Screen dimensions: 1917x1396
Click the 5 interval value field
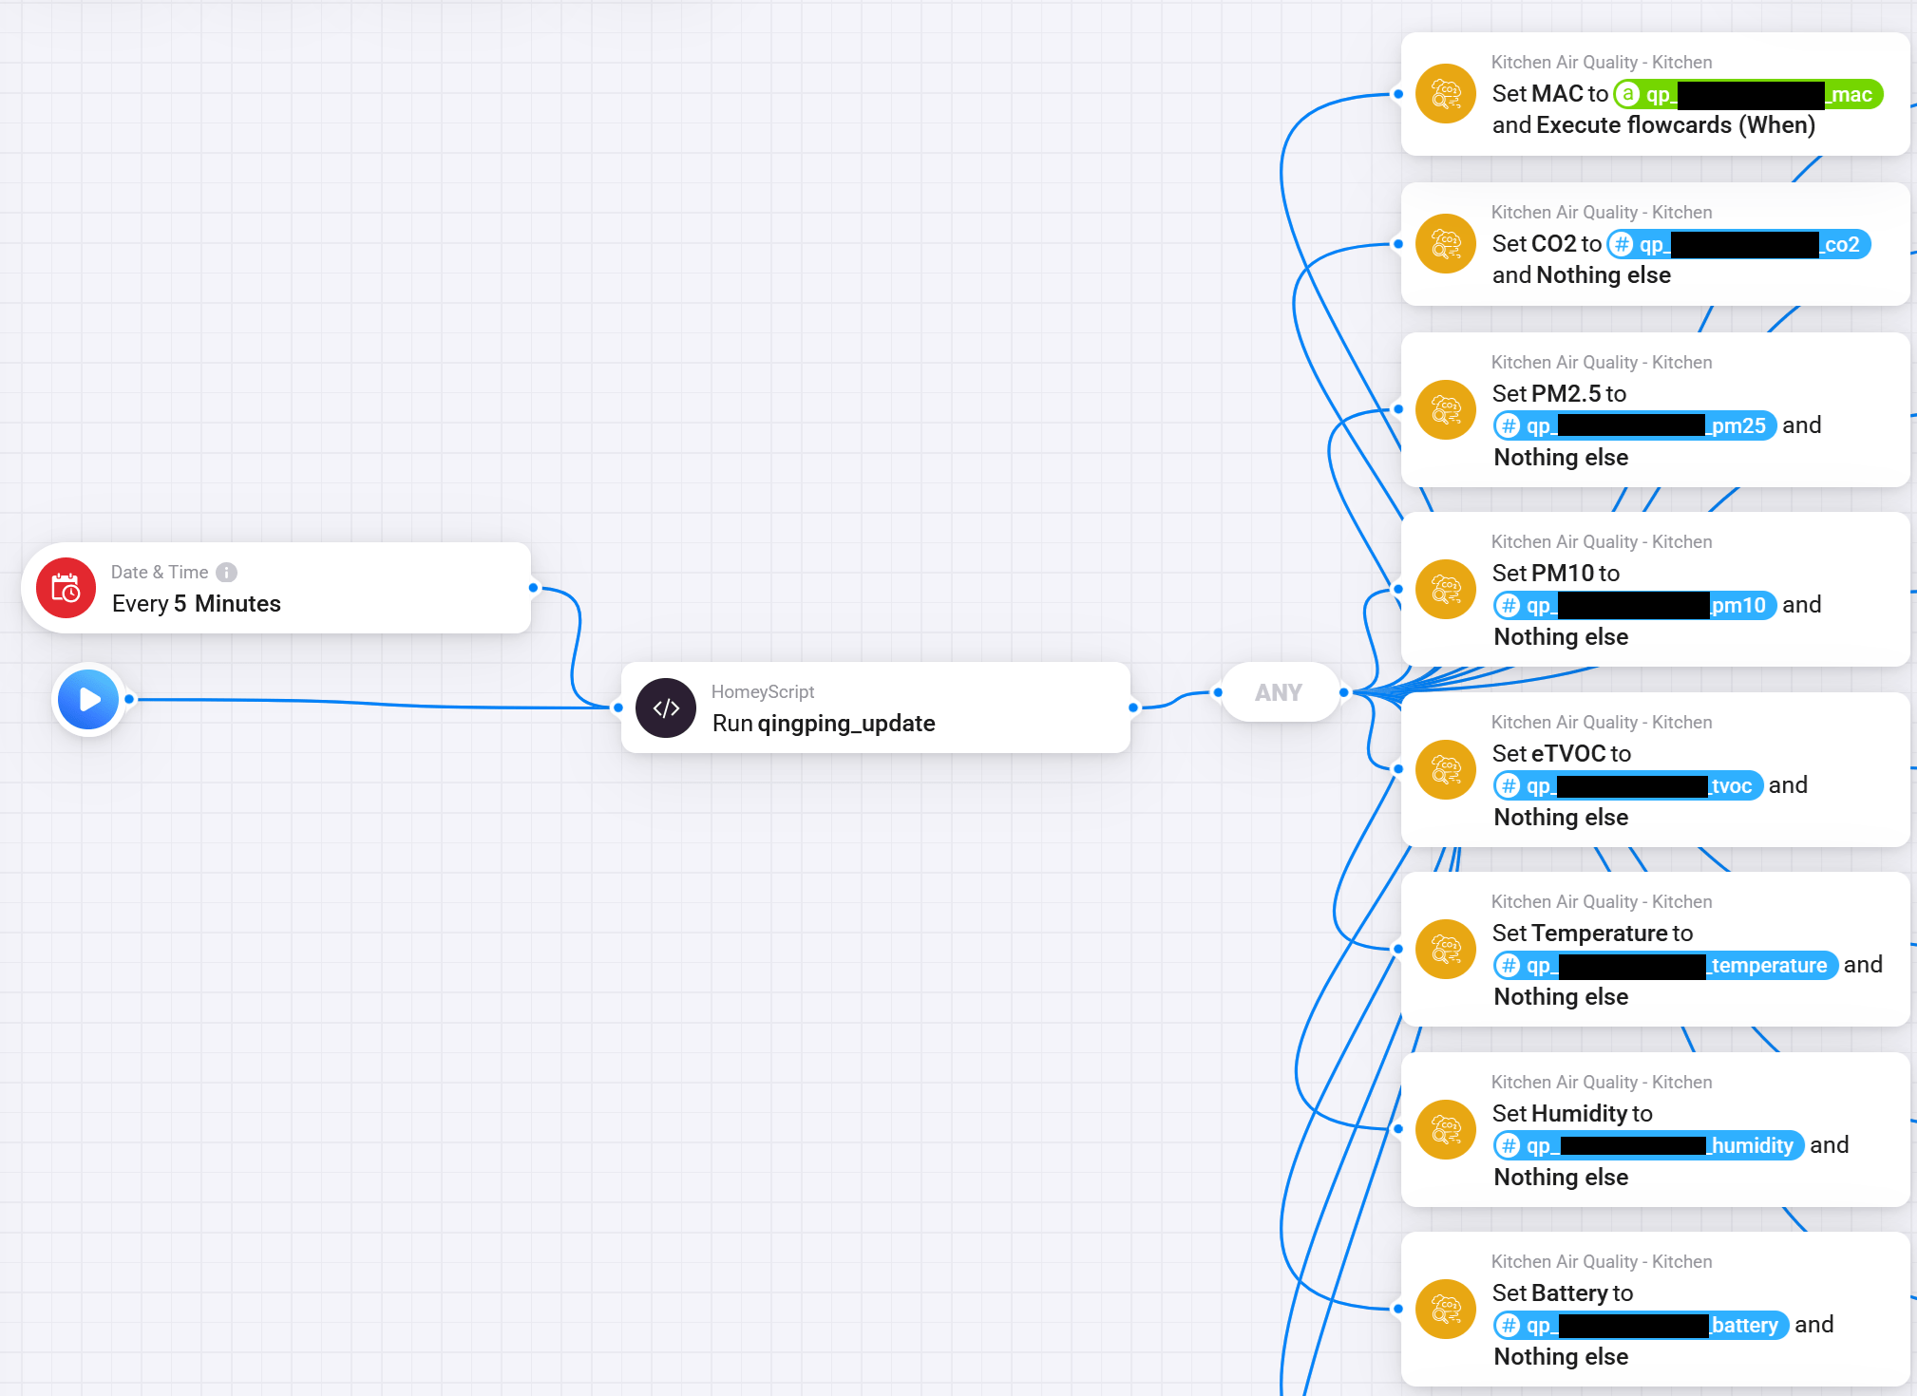pos(180,604)
